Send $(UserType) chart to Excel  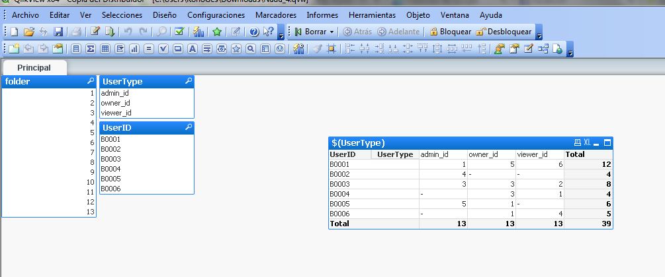[x=588, y=142]
